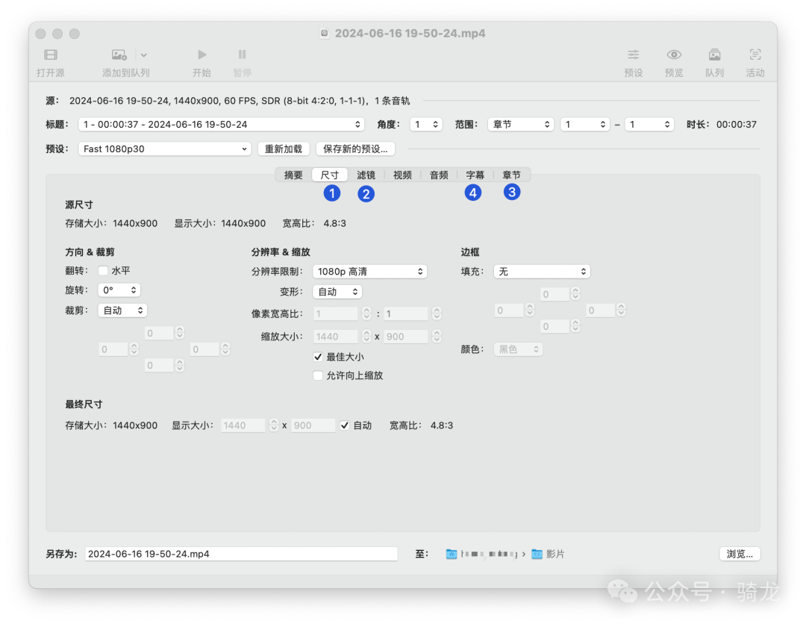Select the 尺寸 tab
The image size is (806, 624).
click(x=330, y=175)
